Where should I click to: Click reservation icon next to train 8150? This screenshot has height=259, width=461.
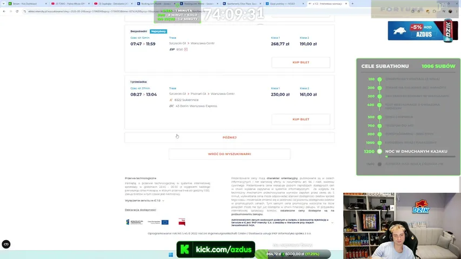[x=186, y=49]
